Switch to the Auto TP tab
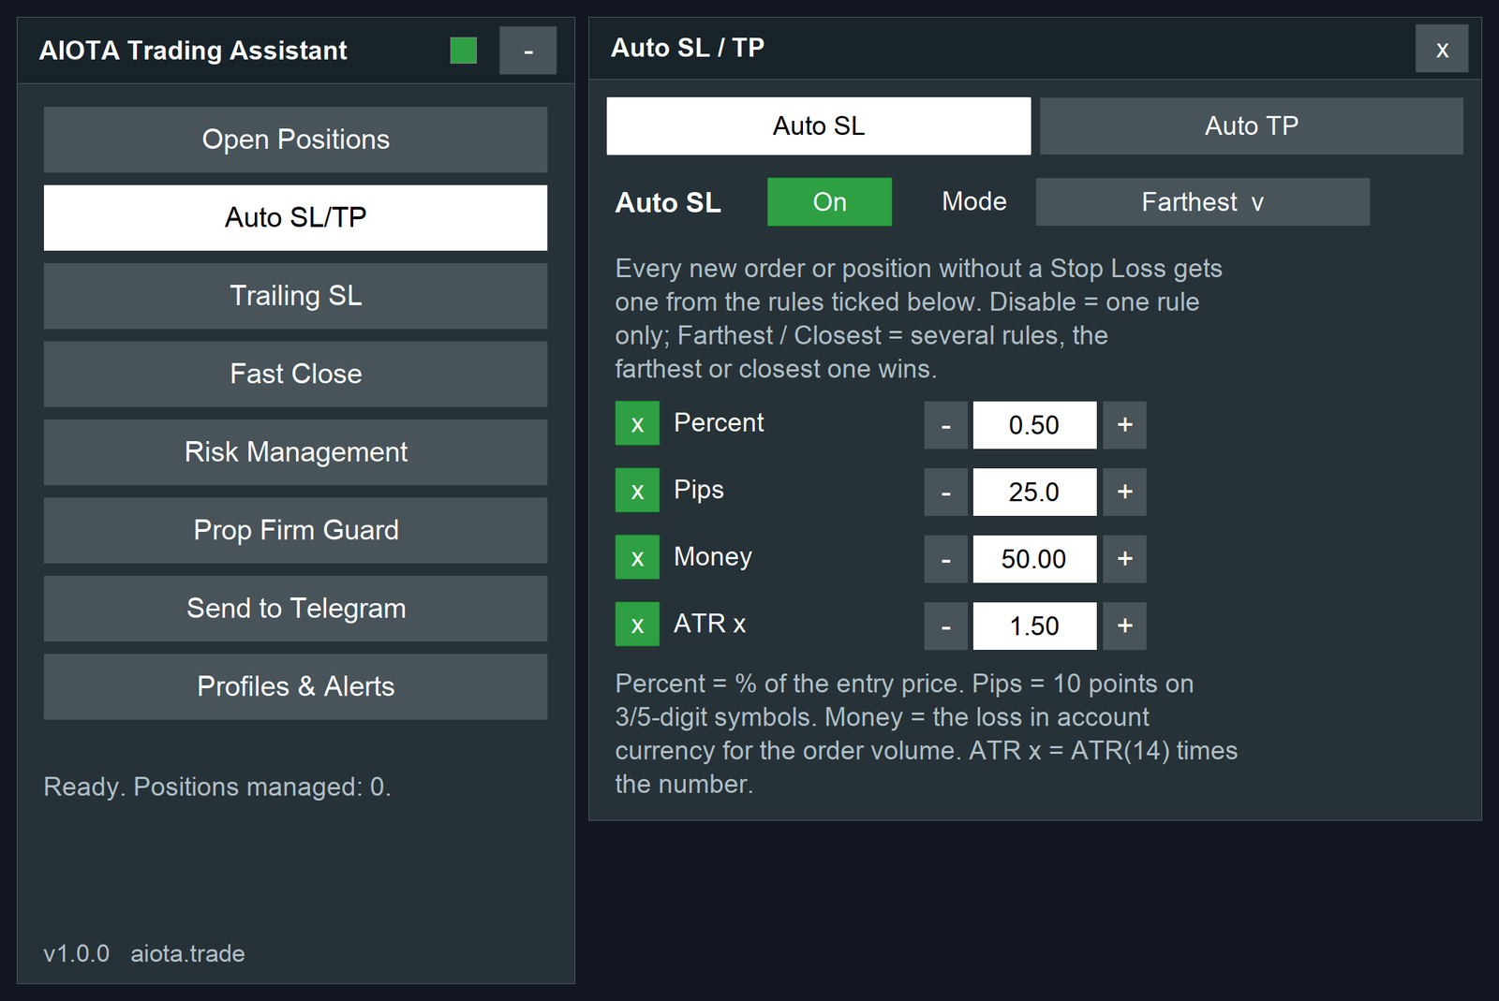The width and height of the screenshot is (1499, 1001). pos(1252,126)
